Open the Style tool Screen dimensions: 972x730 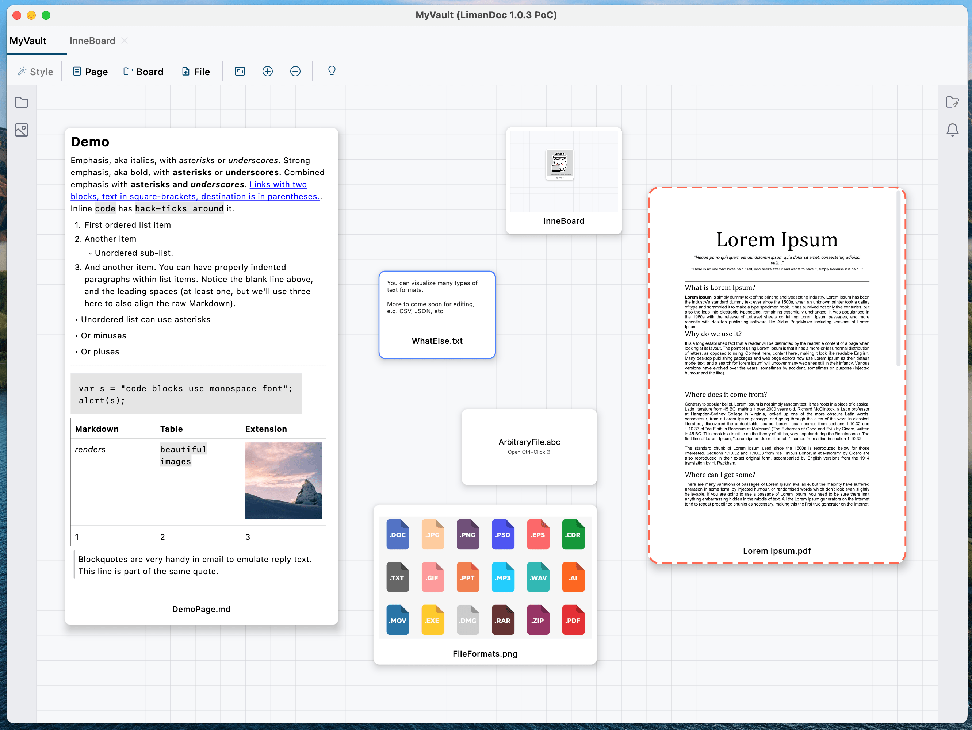35,72
